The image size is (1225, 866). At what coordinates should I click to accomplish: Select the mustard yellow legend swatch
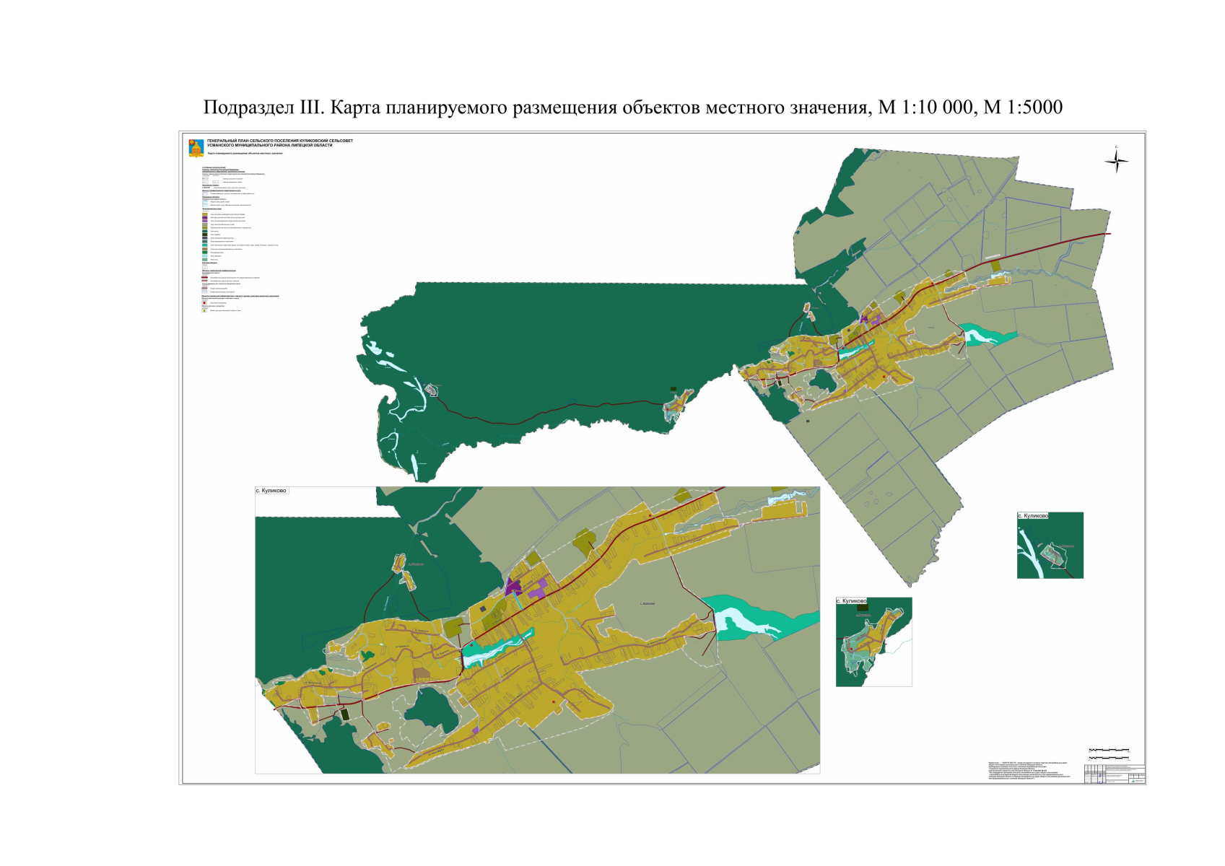(x=205, y=214)
